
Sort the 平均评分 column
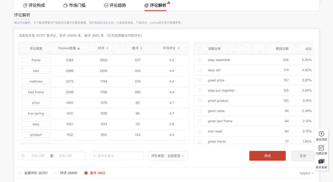pos(178,48)
